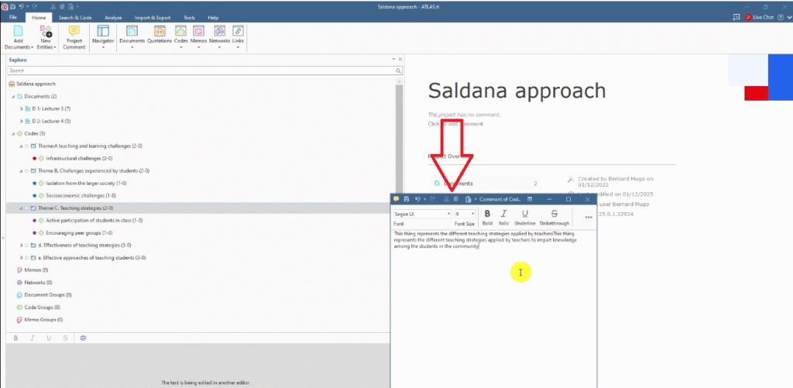This screenshot has width=793, height=388.
Task: Open the Font Size dropdown
Action: pos(465,213)
